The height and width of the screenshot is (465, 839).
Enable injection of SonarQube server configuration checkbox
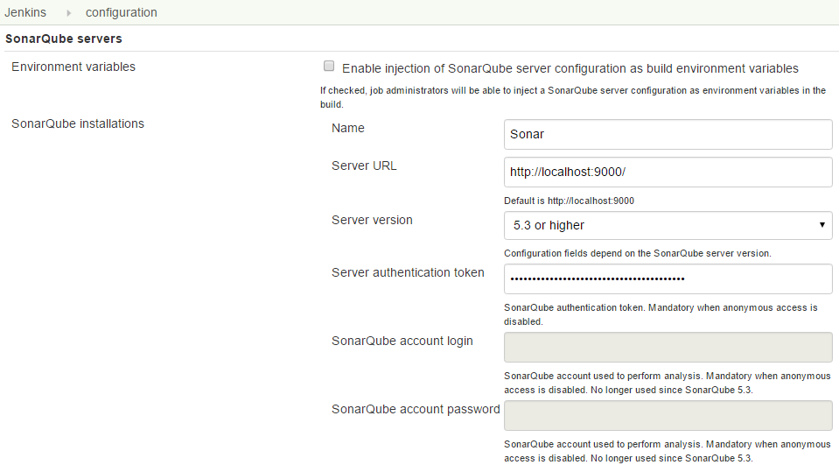[x=329, y=66]
